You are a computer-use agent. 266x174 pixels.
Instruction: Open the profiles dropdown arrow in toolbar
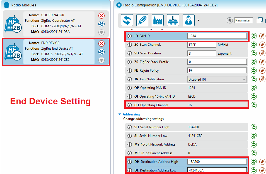click(x=198, y=20)
